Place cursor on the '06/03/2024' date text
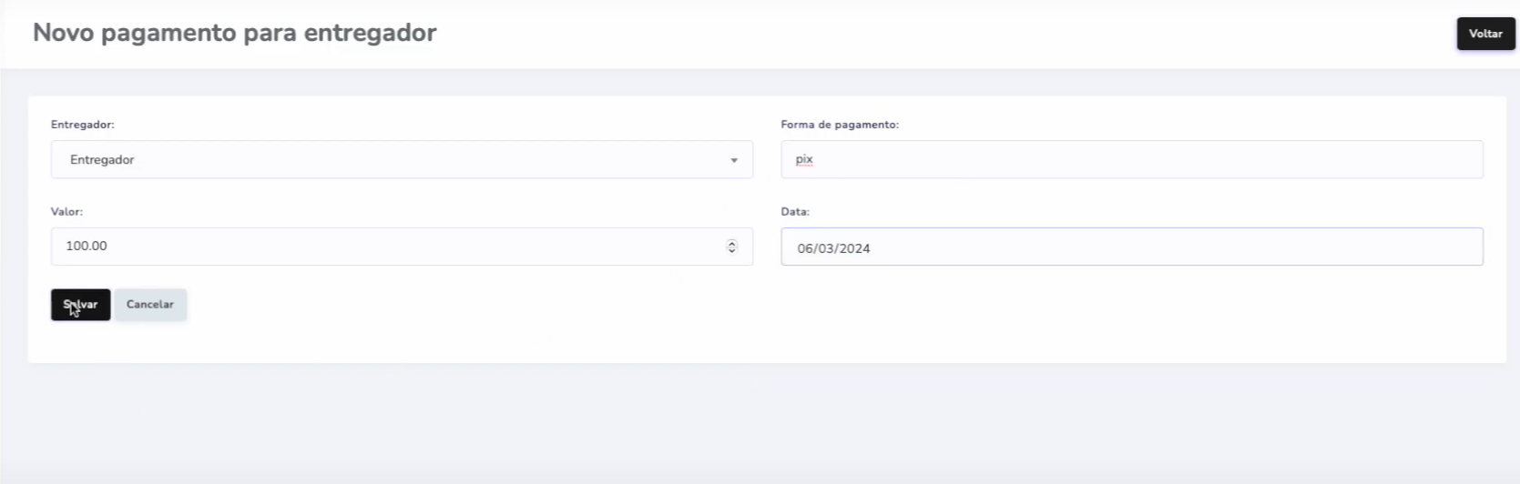The image size is (1520, 484). tap(833, 248)
